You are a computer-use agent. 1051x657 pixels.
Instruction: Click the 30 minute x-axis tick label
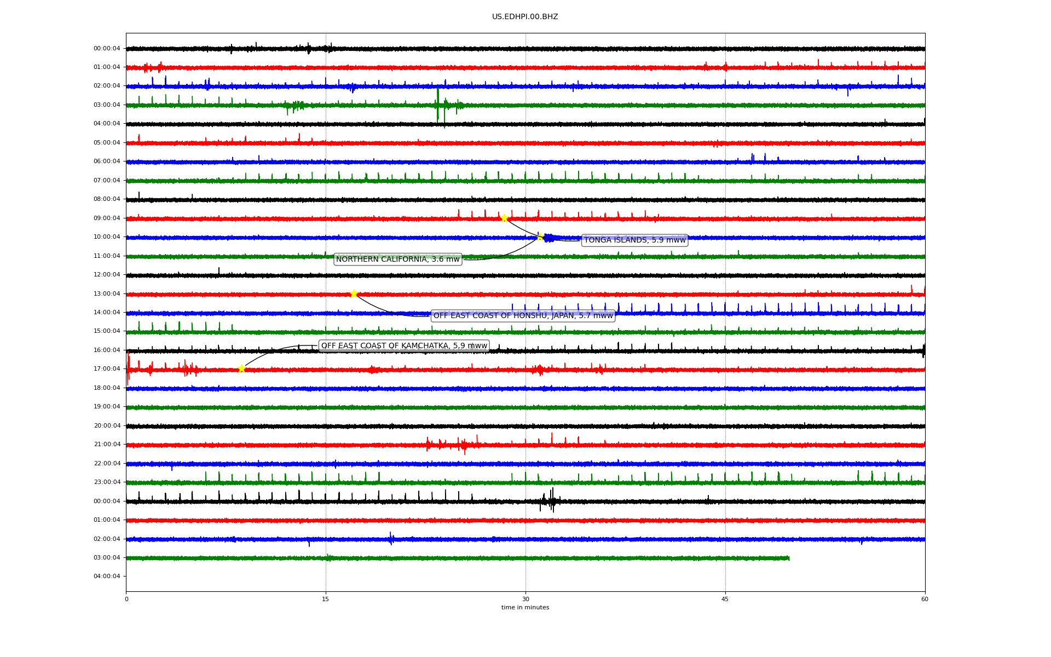[x=525, y=599]
